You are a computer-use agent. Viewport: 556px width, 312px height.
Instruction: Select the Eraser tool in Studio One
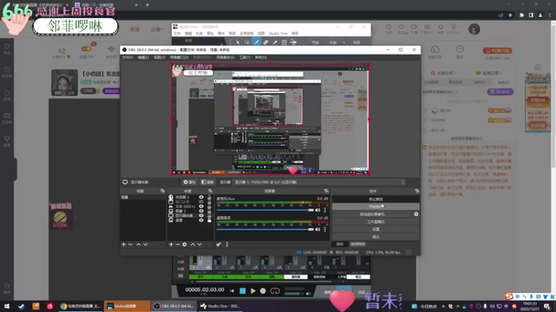pos(265,42)
